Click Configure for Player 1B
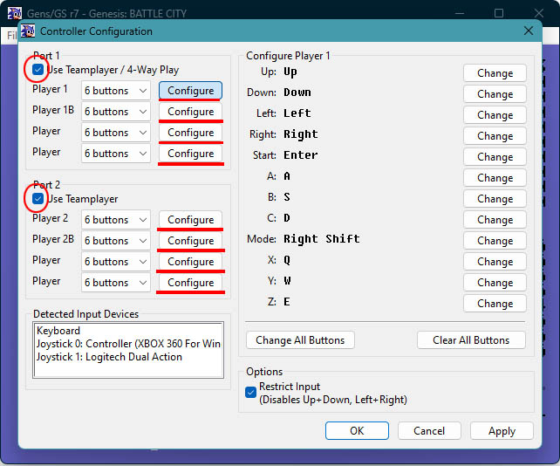The image size is (560, 466). click(x=190, y=112)
